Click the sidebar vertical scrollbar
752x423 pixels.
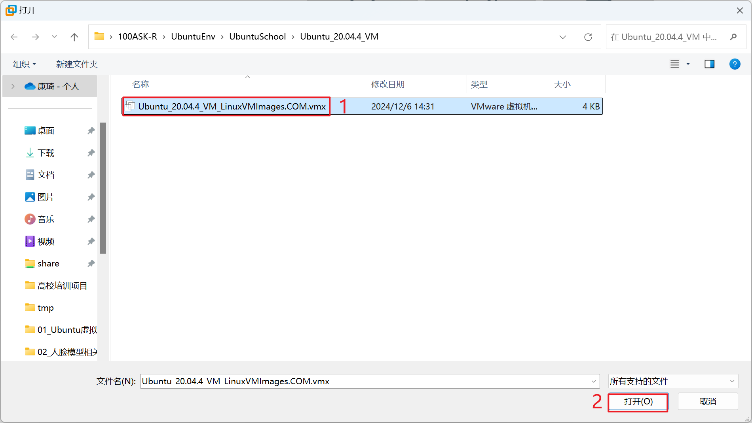103,188
